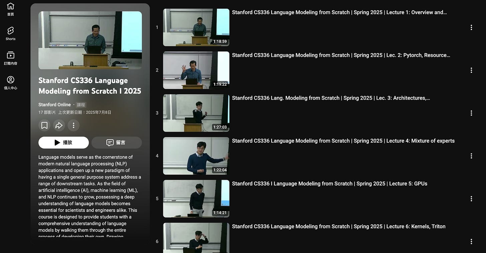Image resolution: width=486 pixels, height=253 pixels.
Task: Open options menu for Lec. 2 Pytorch row
Action: click(x=471, y=70)
